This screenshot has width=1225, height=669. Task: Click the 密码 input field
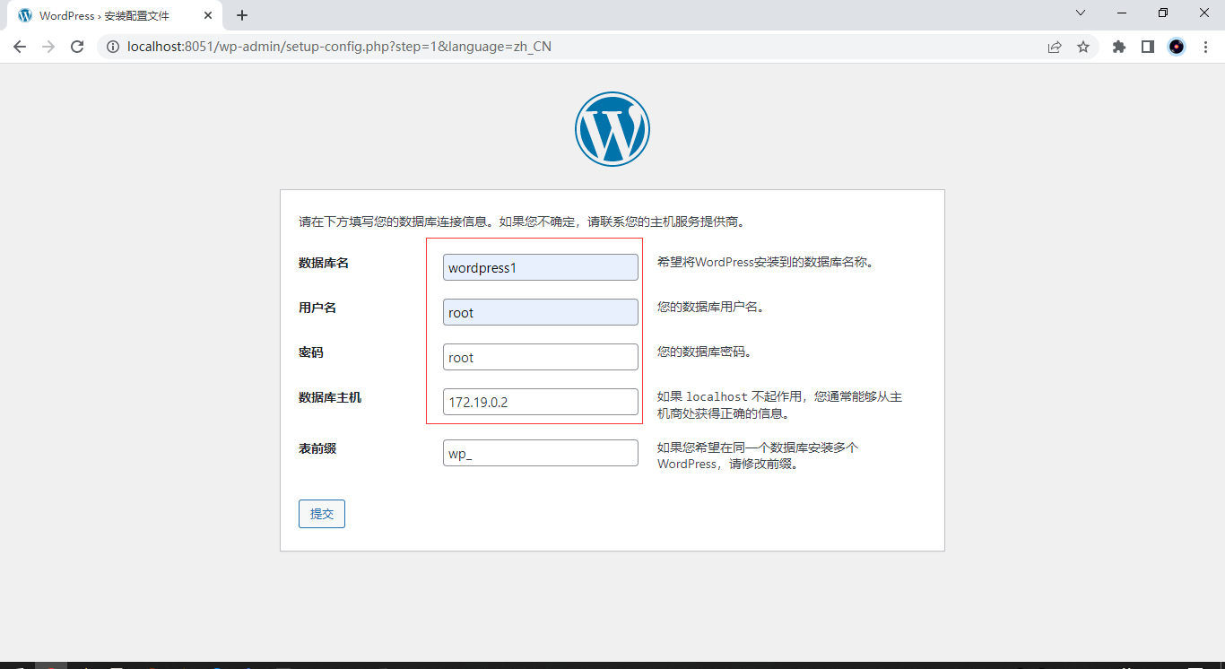(x=541, y=357)
